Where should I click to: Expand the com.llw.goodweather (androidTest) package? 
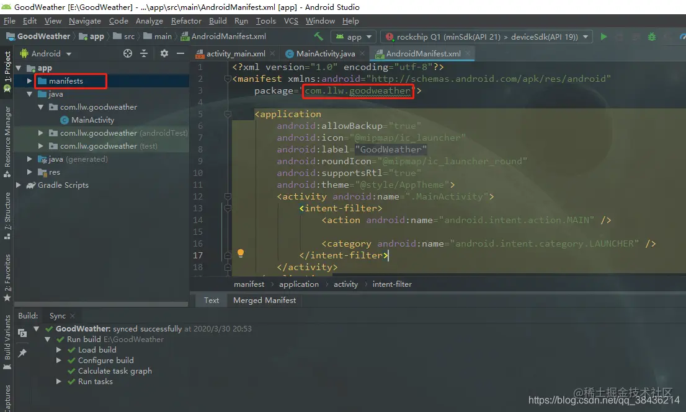pos(41,133)
